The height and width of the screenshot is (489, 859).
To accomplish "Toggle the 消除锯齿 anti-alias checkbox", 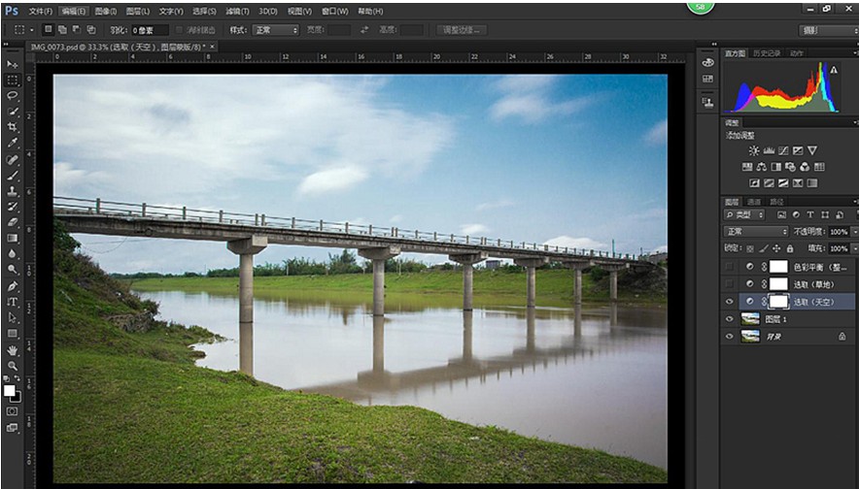I will [179, 30].
